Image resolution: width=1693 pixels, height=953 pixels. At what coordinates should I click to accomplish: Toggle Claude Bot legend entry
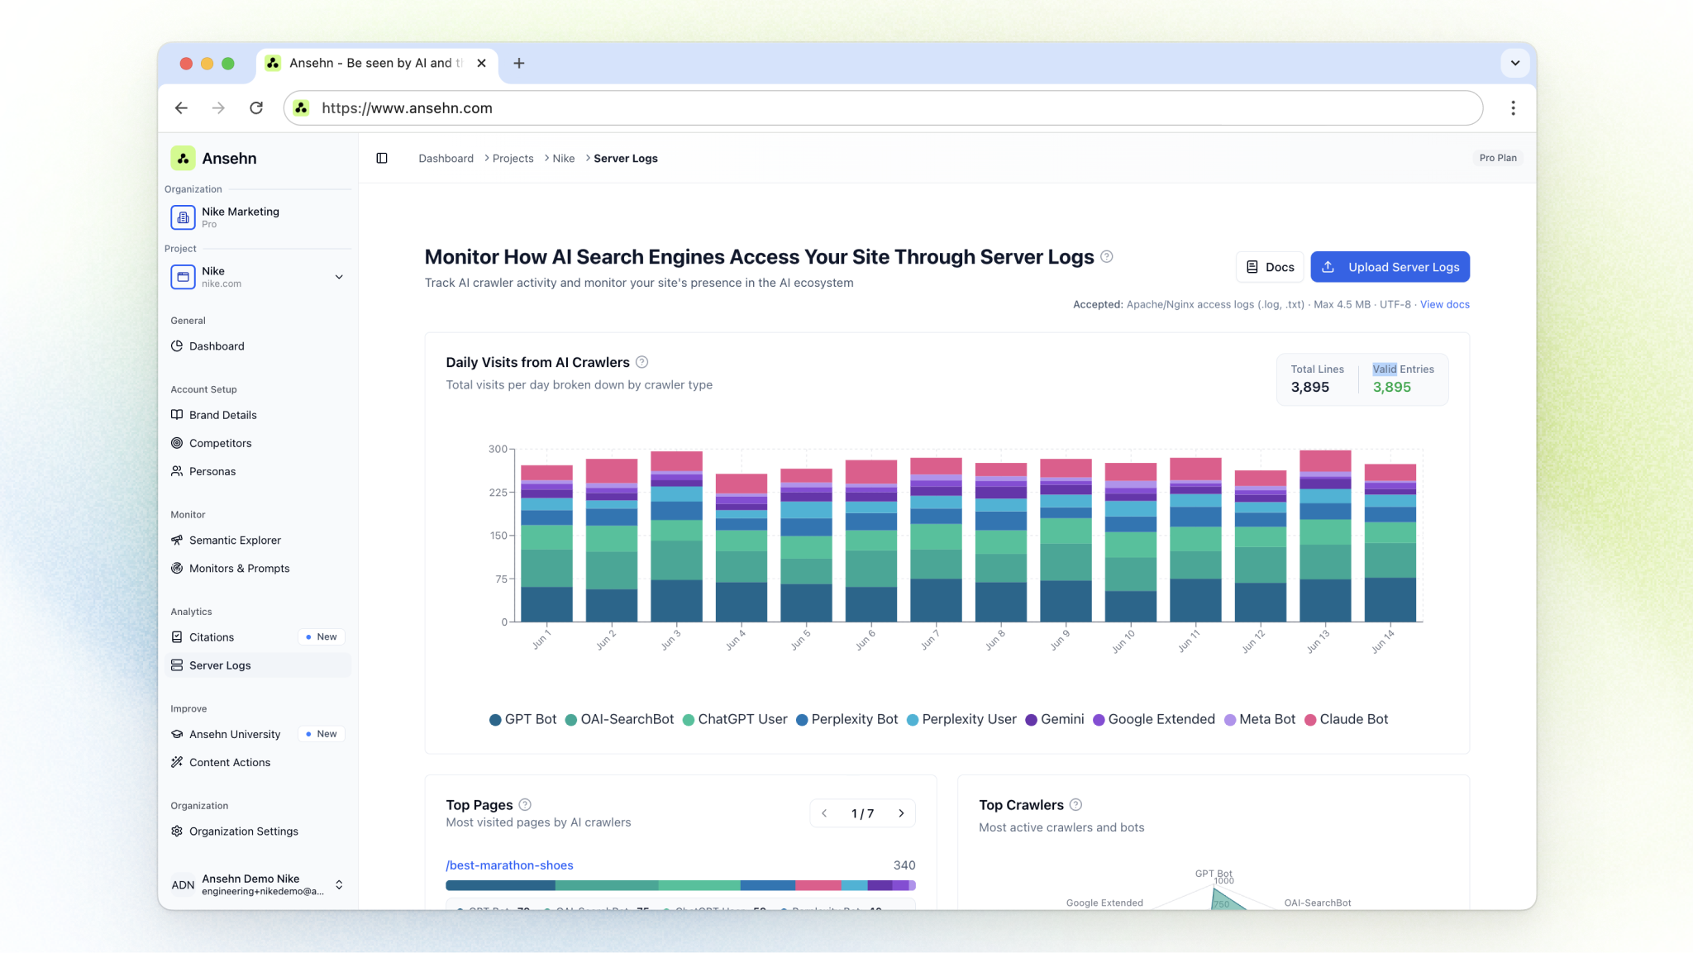tap(1346, 719)
